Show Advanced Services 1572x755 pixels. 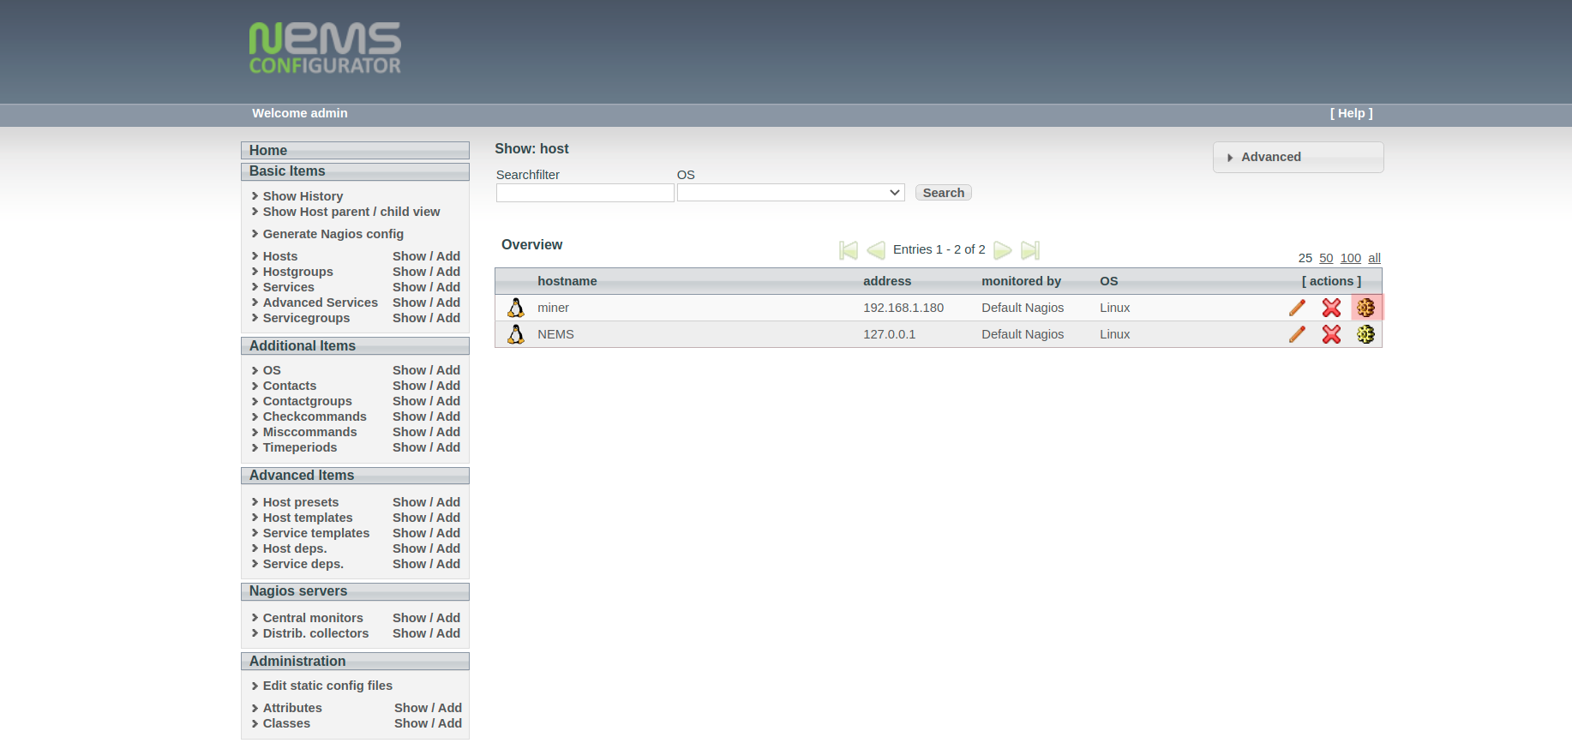tap(409, 303)
